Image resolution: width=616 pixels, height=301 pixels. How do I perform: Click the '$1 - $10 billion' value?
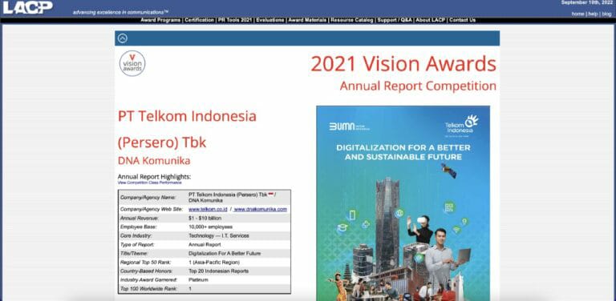click(x=205, y=218)
